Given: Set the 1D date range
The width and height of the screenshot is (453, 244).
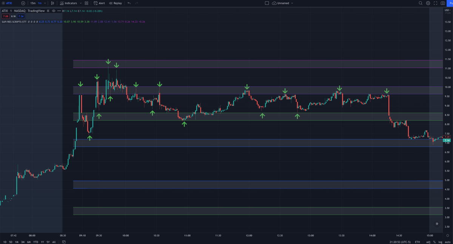Looking at the screenshot, I should click(5, 242).
